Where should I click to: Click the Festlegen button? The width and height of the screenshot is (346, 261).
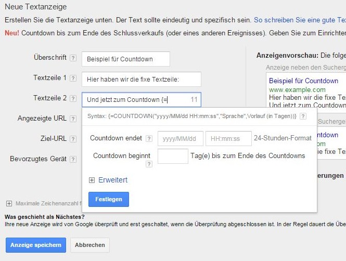[108, 200]
